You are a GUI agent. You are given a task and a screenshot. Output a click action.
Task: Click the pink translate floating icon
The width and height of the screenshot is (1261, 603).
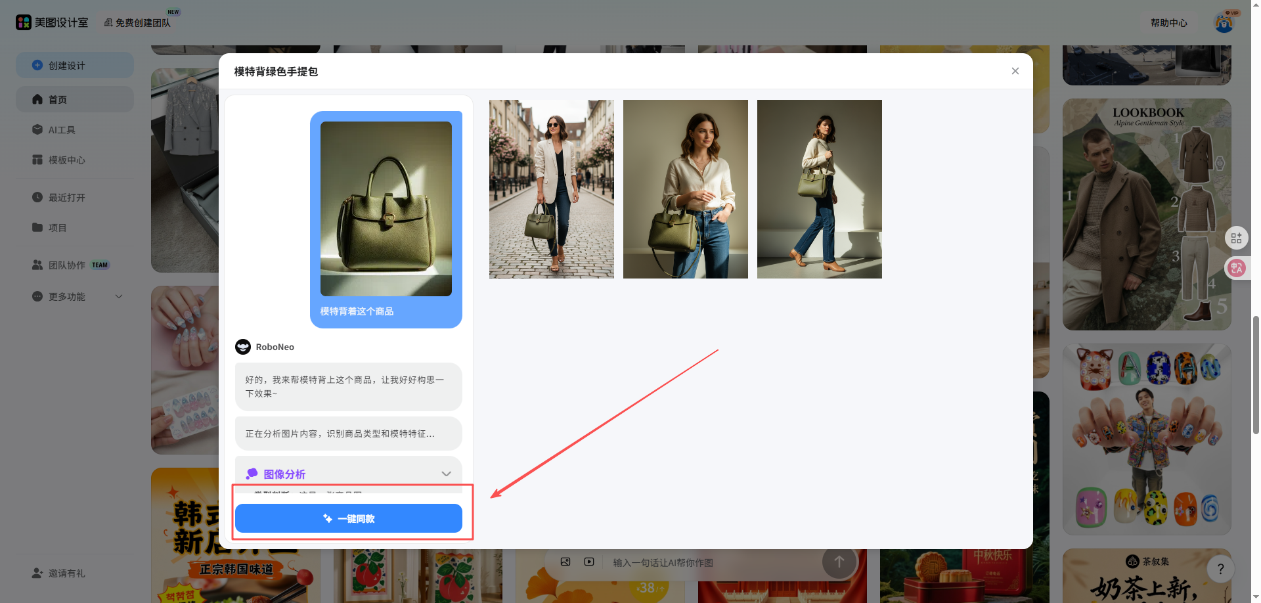(x=1237, y=268)
